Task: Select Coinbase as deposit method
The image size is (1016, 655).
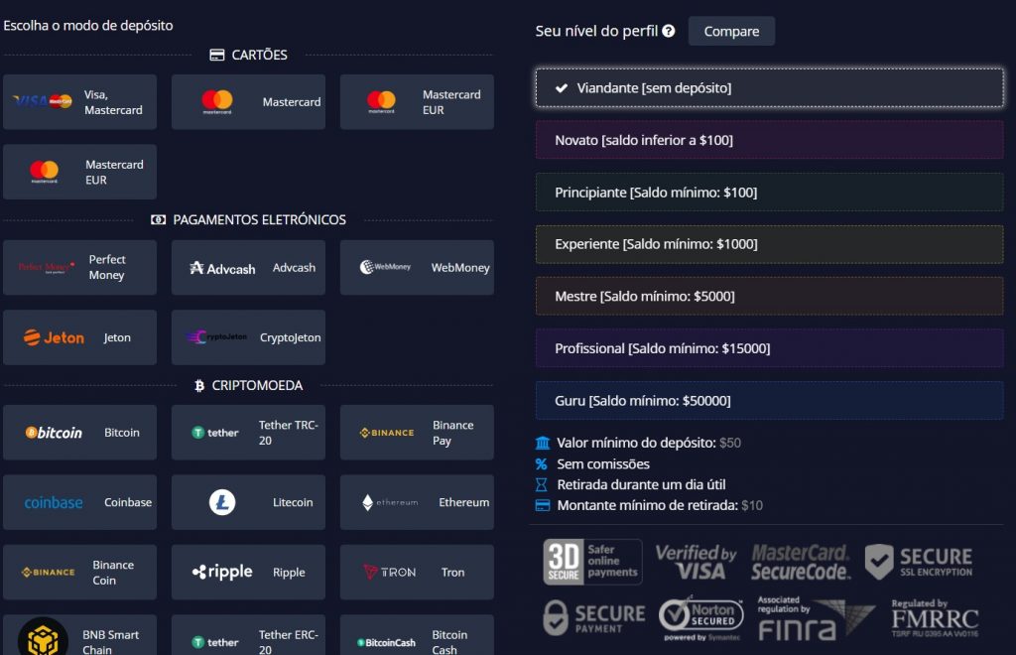Action: [79, 502]
